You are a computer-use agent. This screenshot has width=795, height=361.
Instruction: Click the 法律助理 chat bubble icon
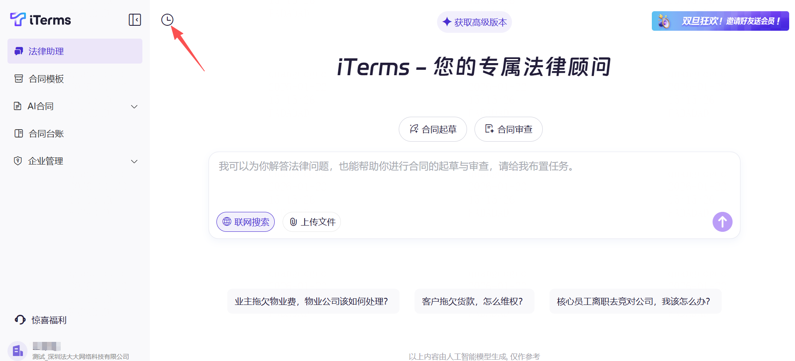pos(19,51)
